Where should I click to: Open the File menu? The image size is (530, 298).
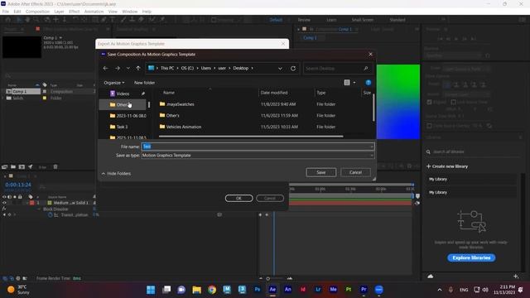(6, 12)
